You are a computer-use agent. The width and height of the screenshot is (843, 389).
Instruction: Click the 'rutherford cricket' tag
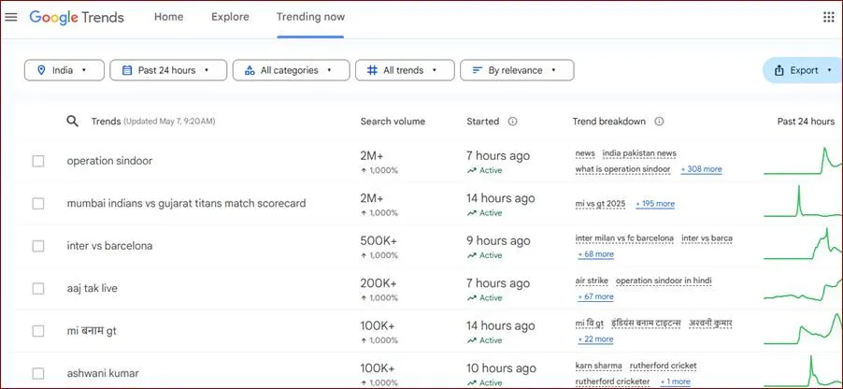click(x=663, y=366)
